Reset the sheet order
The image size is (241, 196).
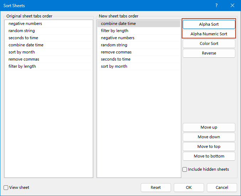(x=156, y=187)
